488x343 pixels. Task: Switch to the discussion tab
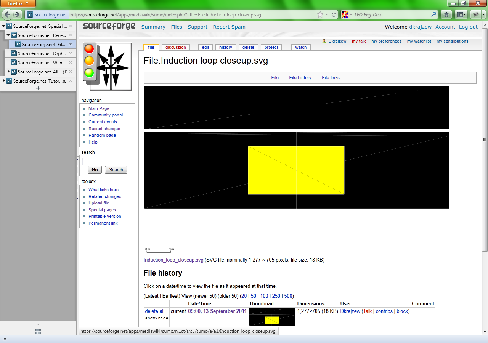[175, 47]
